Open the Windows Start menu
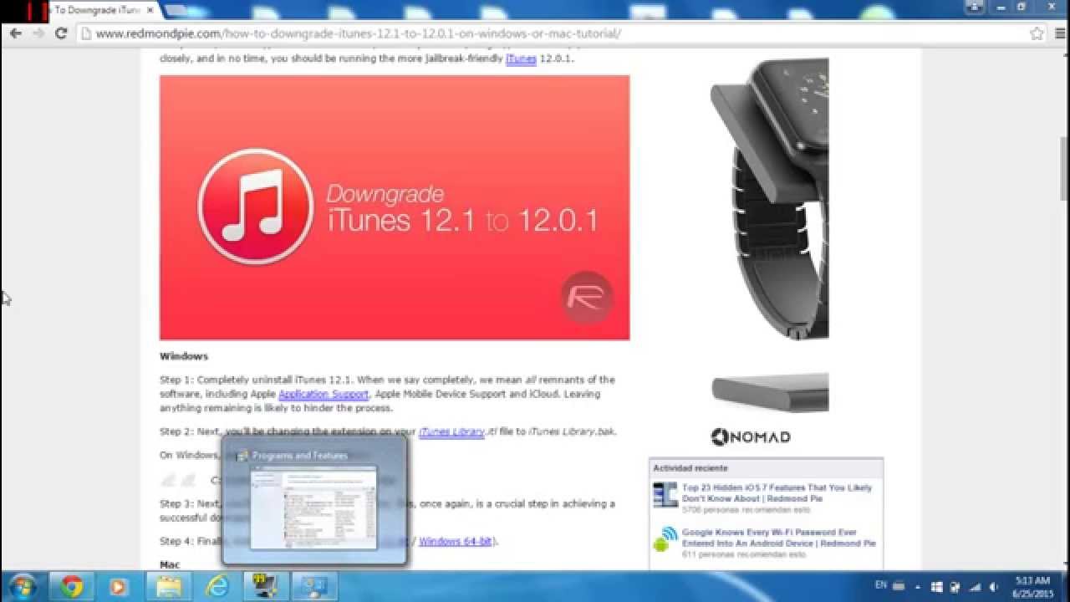Viewport: 1070px width, 602px height. 22,586
